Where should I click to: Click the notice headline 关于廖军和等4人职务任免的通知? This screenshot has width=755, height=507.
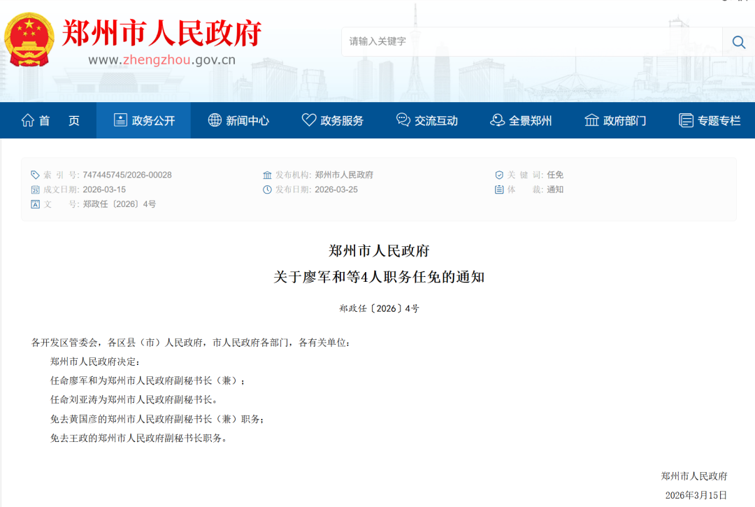pyautogui.click(x=378, y=277)
